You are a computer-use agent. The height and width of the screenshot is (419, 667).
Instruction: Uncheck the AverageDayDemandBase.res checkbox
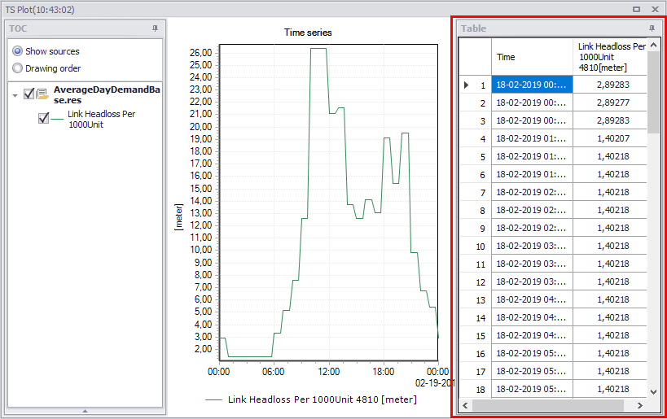tap(29, 94)
